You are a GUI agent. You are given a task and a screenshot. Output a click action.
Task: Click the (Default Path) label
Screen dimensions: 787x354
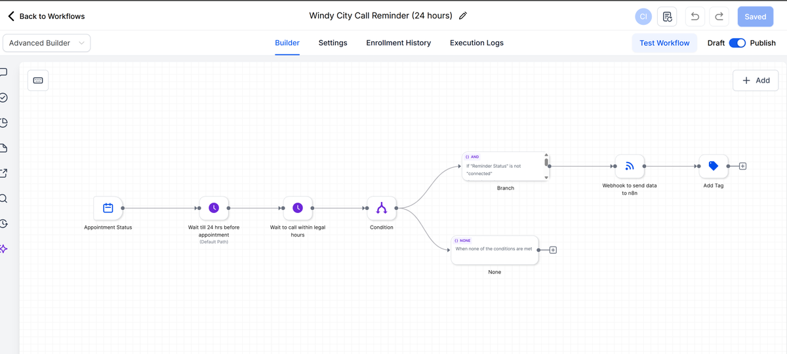(x=214, y=242)
